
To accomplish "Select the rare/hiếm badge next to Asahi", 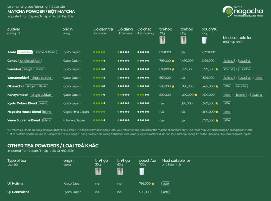I will point(24,52).
